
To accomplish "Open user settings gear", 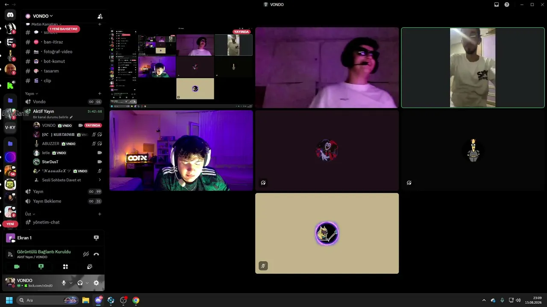I will 96,283.
